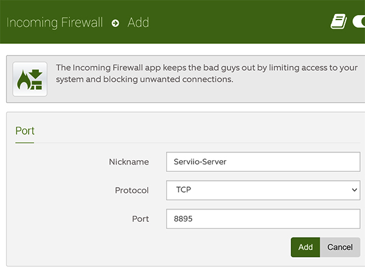
Task: Select the Port tab
Action: point(25,131)
